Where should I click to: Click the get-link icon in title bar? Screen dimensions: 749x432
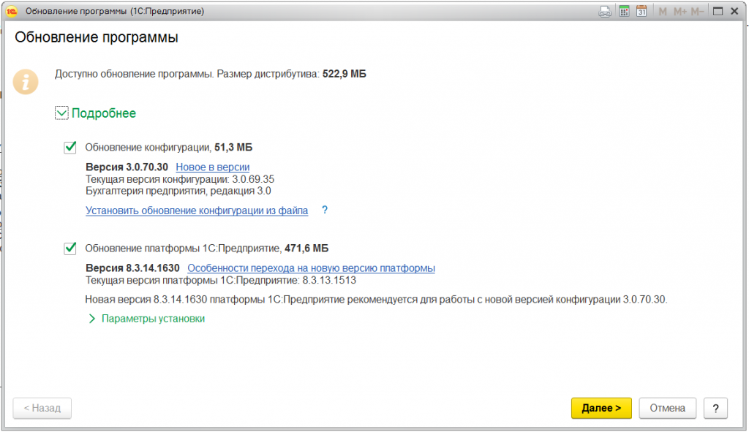coord(605,12)
